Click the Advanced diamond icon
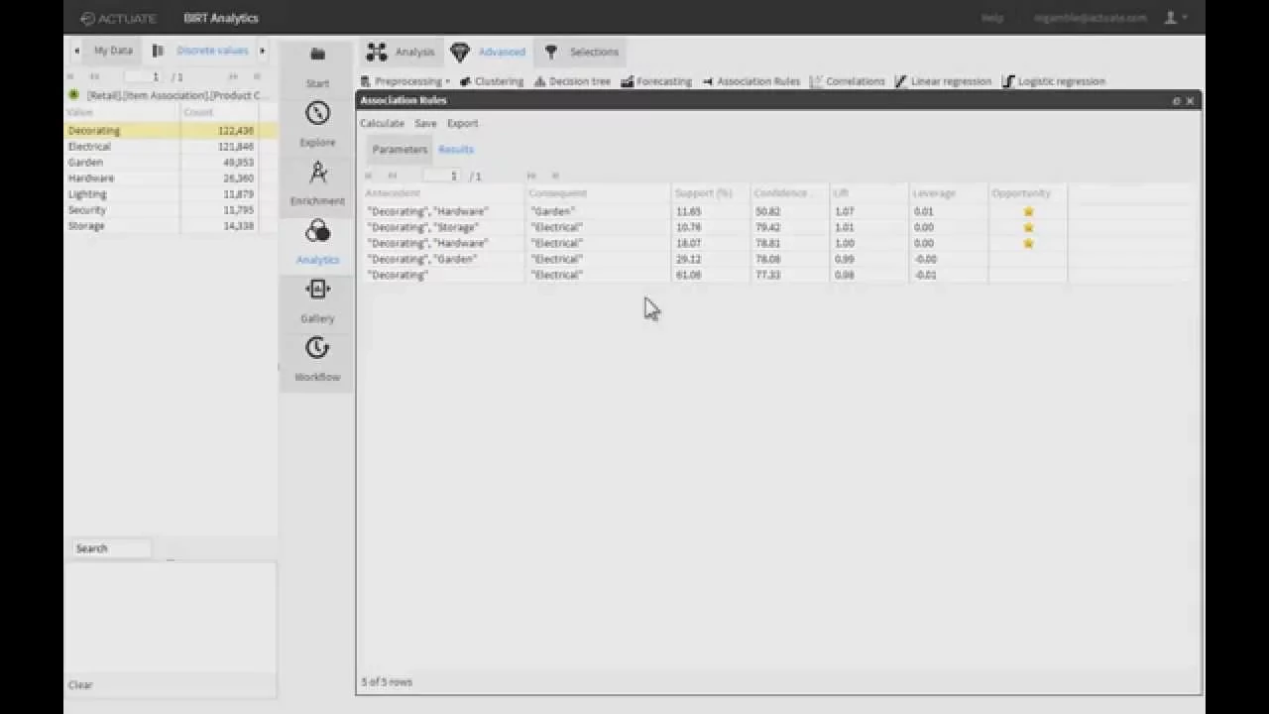The width and height of the screenshot is (1269, 714). click(x=459, y=52)
